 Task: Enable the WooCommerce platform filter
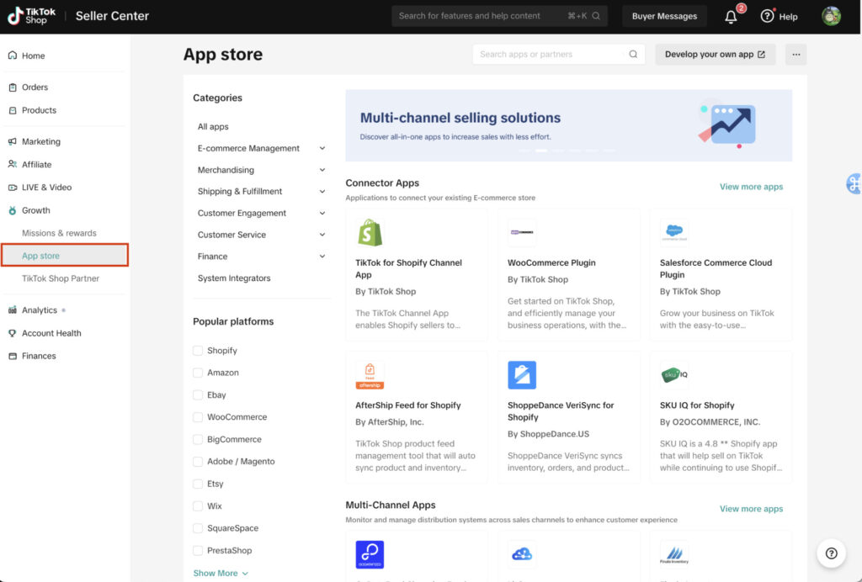[198, 417]
